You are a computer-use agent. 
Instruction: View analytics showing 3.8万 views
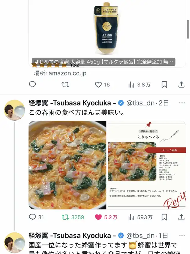point(139,85)
